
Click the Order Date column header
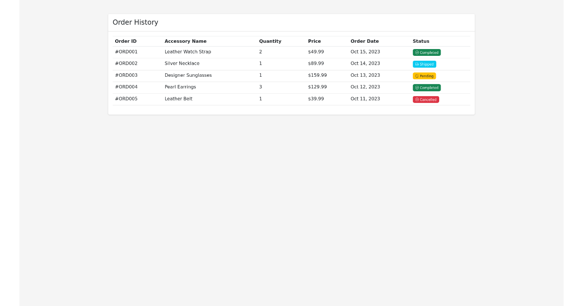(365, 41)
